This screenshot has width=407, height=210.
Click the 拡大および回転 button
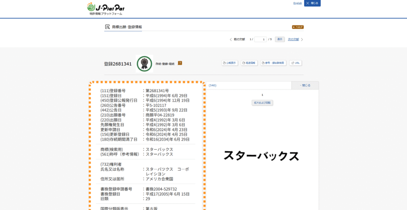pyautogui.click(x=262, y=102)
